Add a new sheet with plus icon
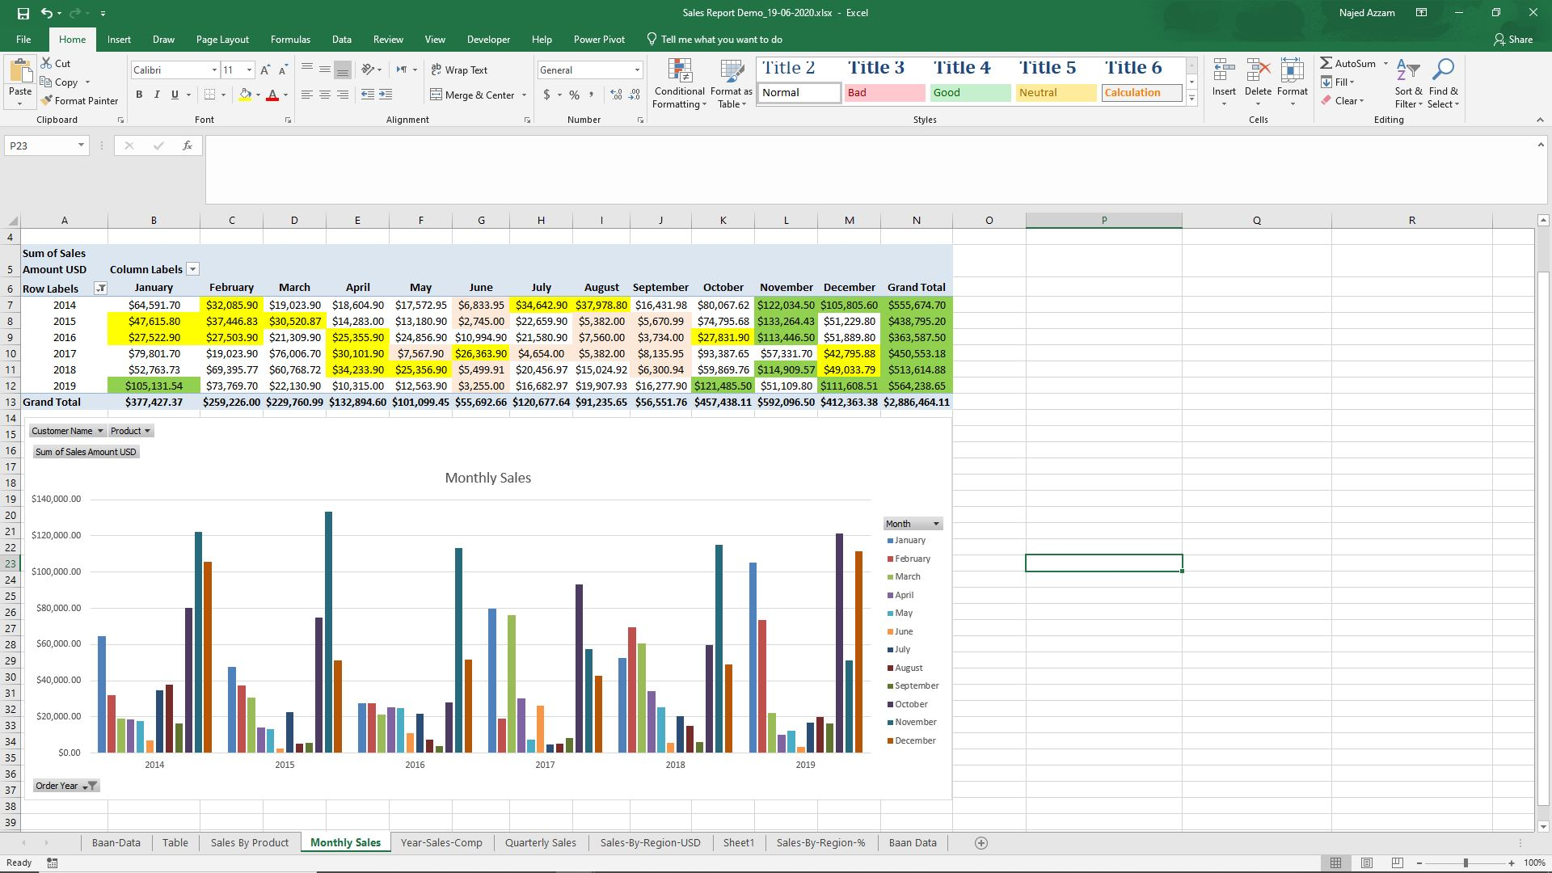The width and height of the screenshot is (1552, 873). click(x=981, y=843)
